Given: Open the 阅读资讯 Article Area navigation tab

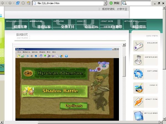Looking at the screenshot, I should pos(135,24).
